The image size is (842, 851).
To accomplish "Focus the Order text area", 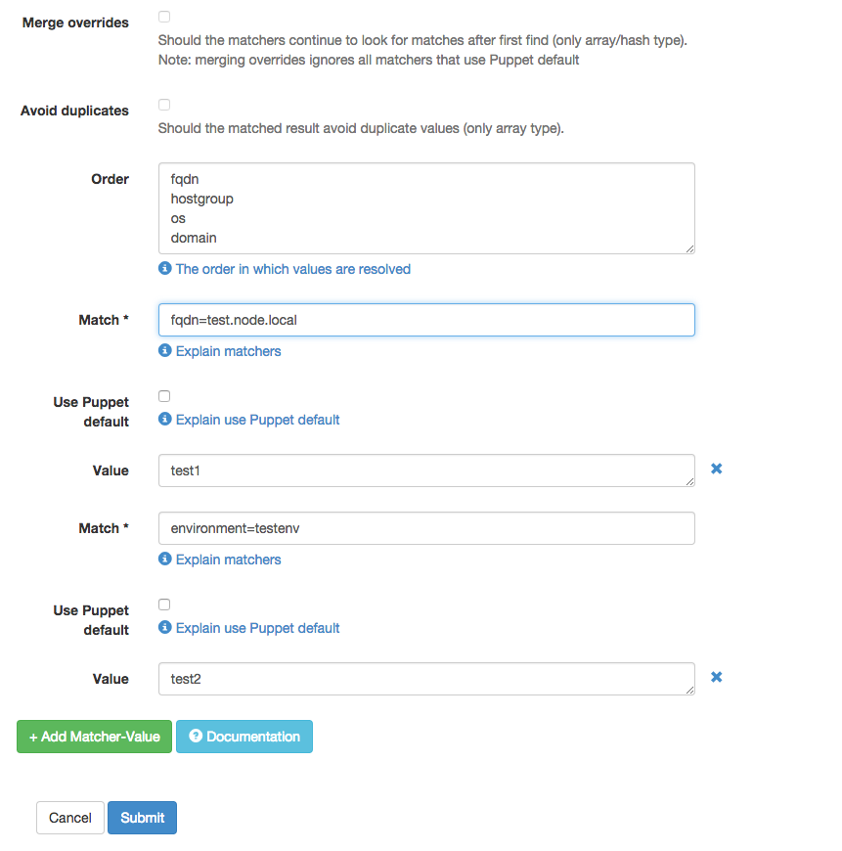I will (x=426, y=208).
